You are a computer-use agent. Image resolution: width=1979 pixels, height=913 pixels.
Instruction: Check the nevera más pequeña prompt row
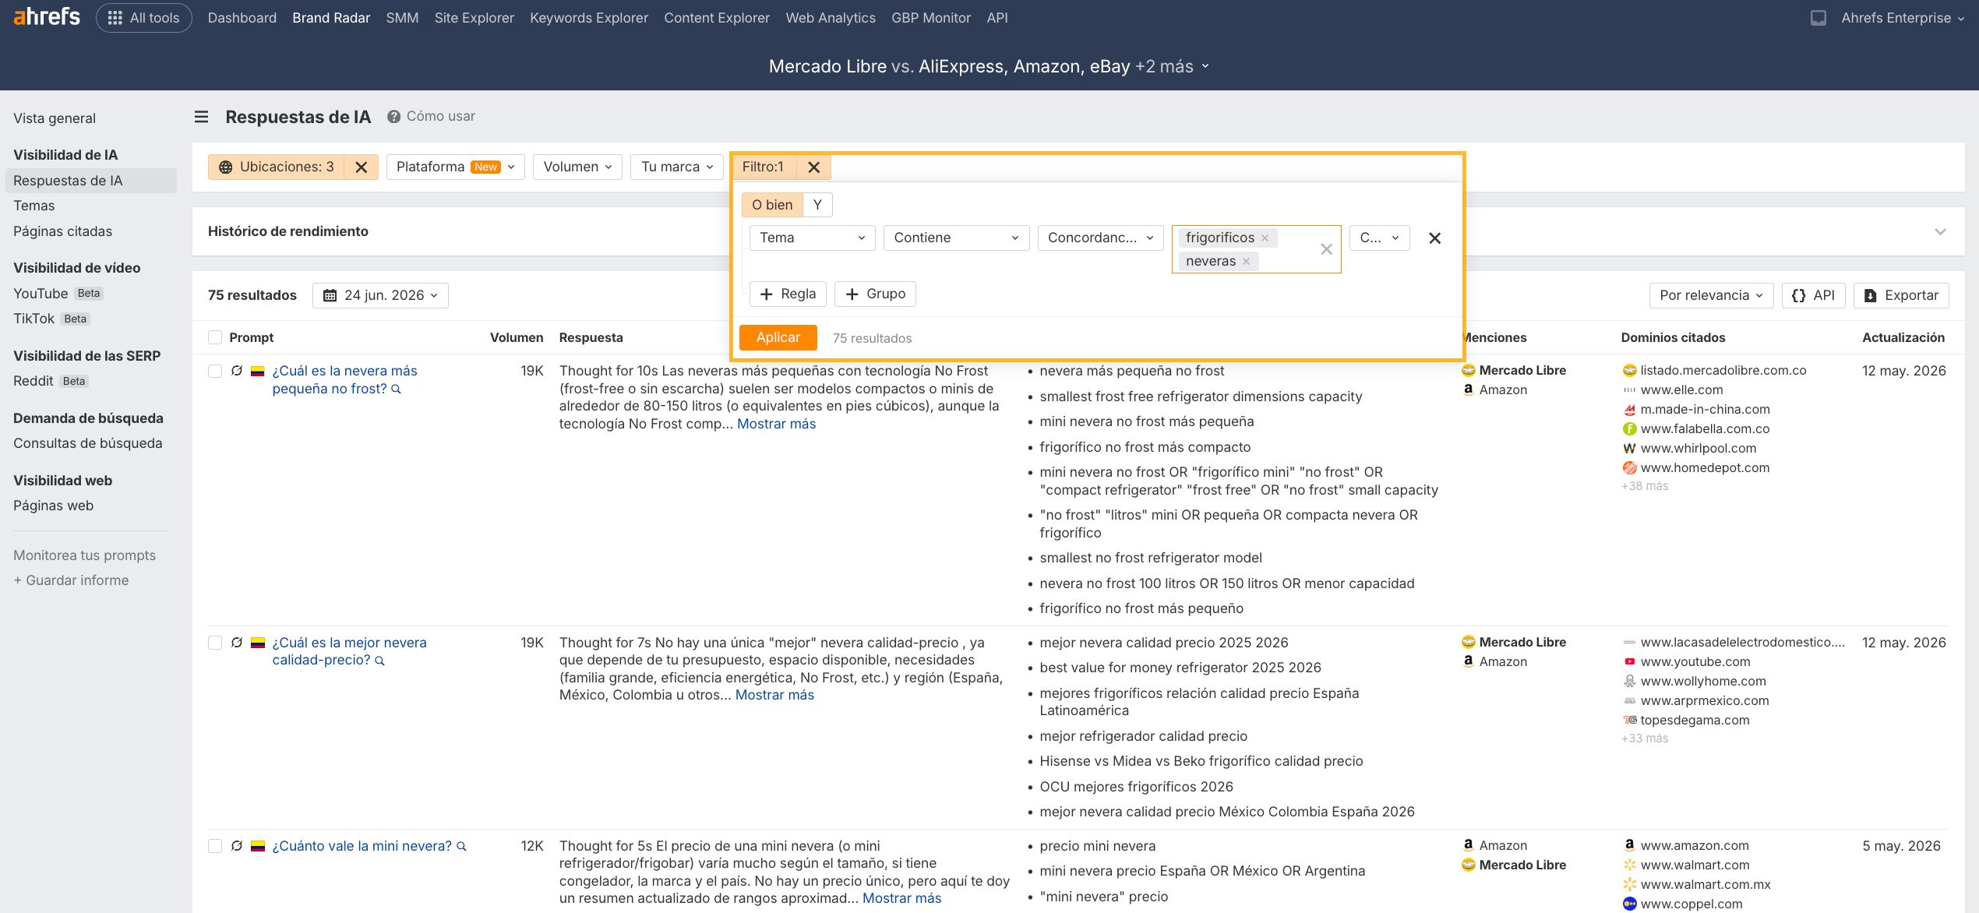tap(215, 371)
